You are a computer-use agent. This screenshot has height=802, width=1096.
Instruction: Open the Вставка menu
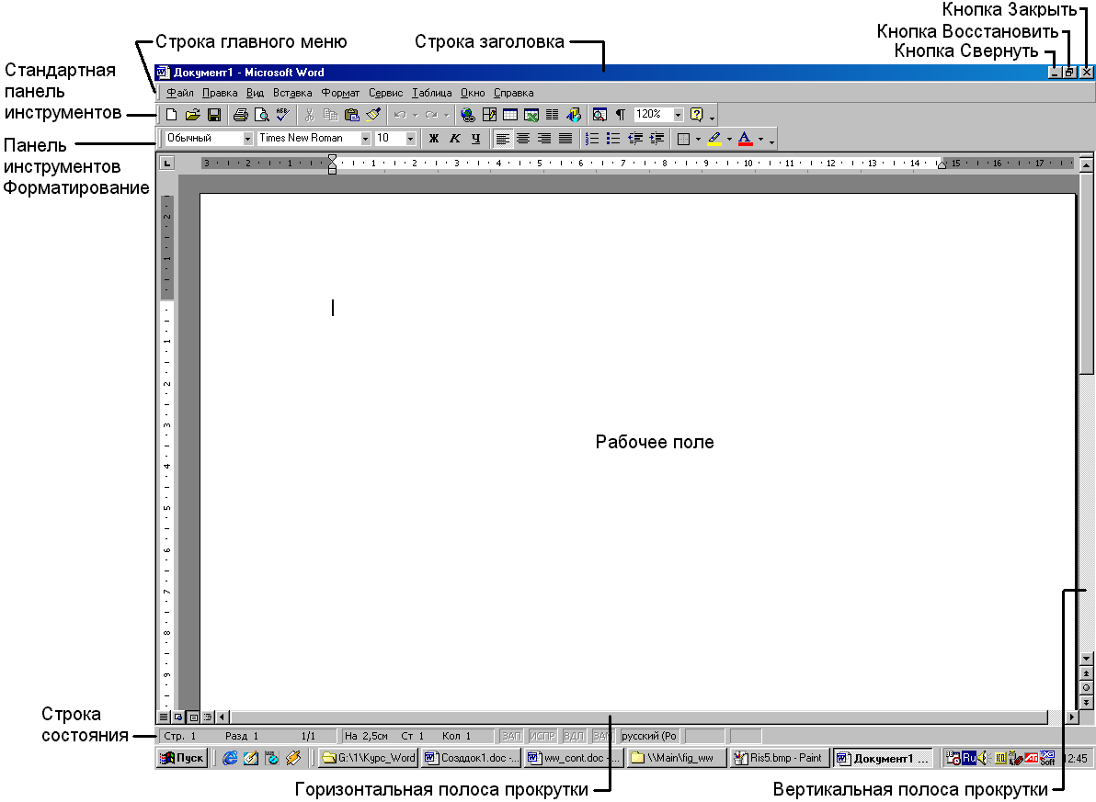coord(292,92)
